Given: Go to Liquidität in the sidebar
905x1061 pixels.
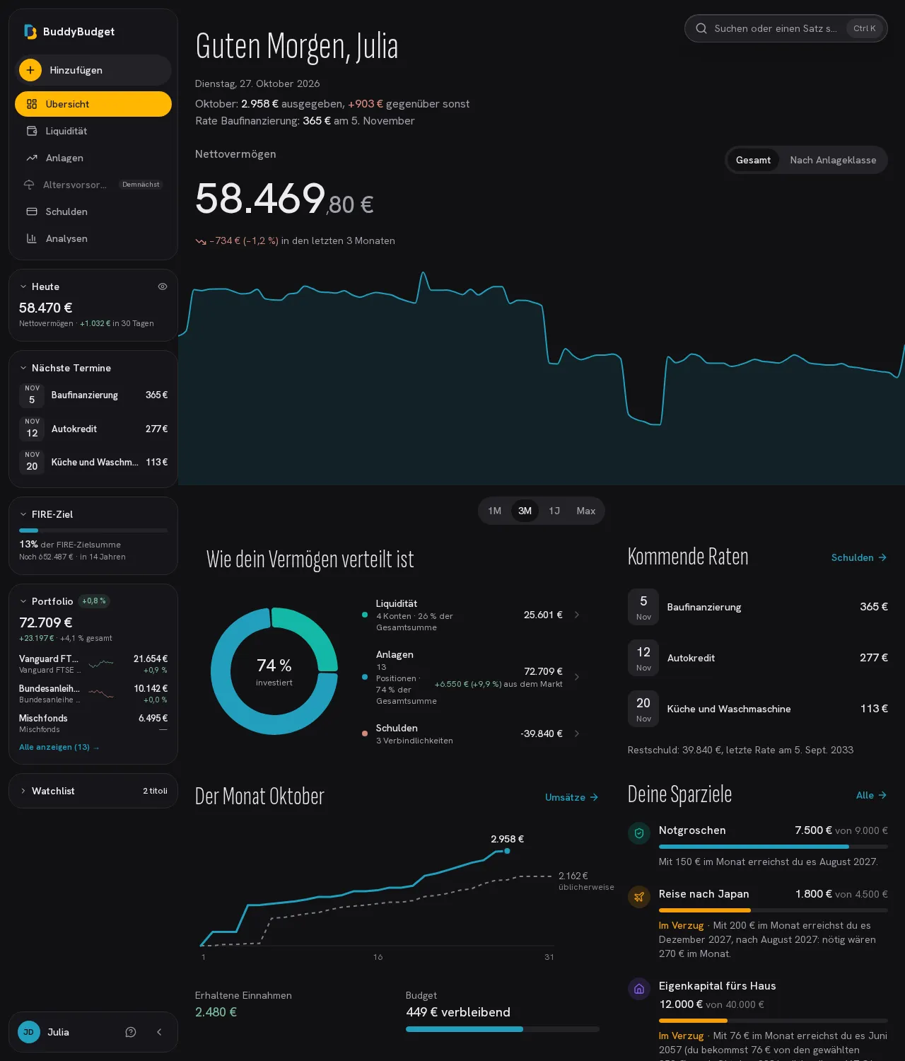Looking at the screenshot, I should point(93,131).
